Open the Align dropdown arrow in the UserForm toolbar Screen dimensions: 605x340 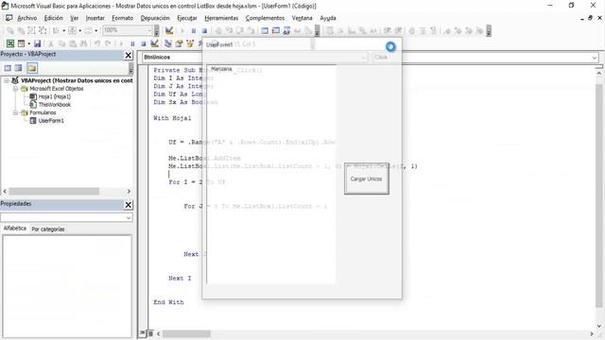coord(63,30)
